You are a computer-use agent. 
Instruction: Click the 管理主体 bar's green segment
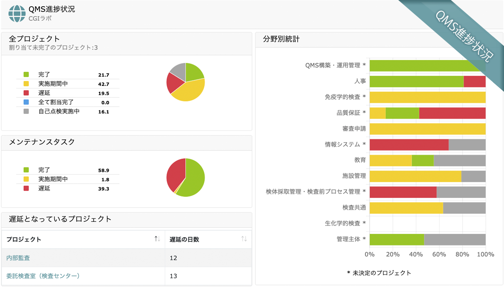point(396,240)
